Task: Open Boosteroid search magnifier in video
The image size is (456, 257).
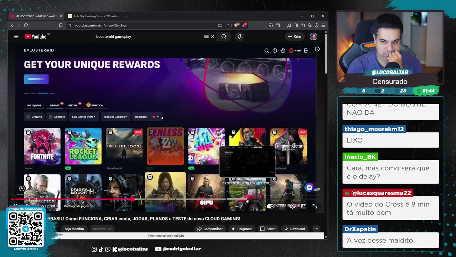Action: pos(266,51)
